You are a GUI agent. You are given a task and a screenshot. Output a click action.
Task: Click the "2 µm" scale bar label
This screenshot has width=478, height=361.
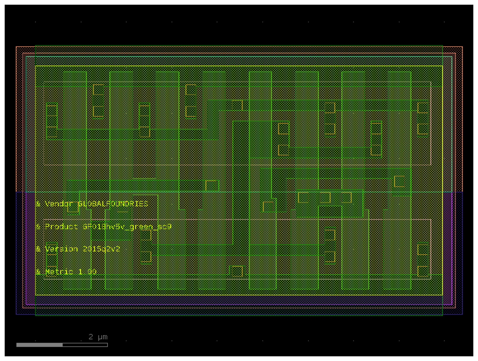[98, 337]
